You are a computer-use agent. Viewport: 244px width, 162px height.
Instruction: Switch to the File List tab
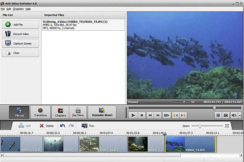click(x=19, y=112)
